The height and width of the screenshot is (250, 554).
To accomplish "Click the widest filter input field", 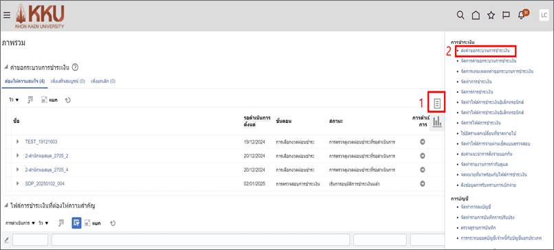I will tap(201, 240).
